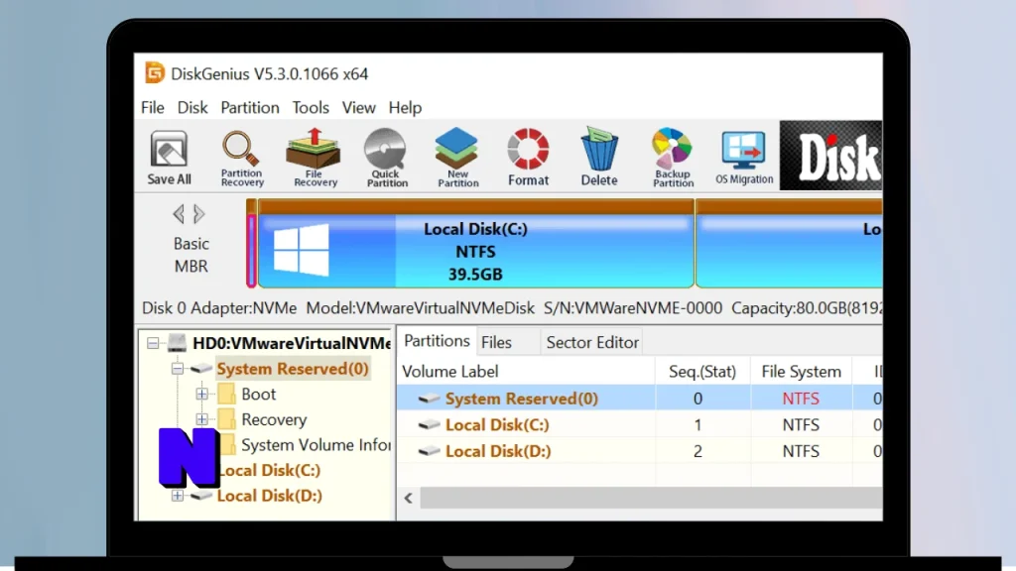This screenshot has height=571, width=1016.
Task: Open the Backup Partition tool
Action: click(673, 158)
